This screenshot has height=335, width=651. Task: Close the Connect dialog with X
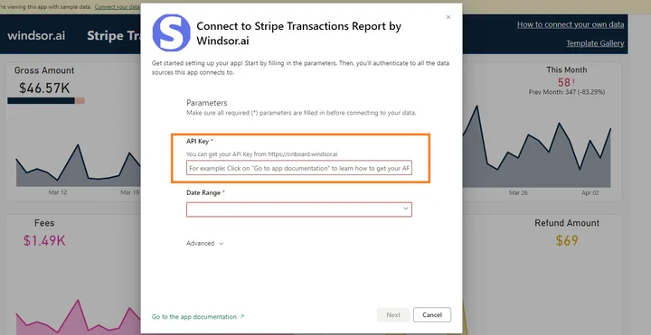(x=448, y=17)
